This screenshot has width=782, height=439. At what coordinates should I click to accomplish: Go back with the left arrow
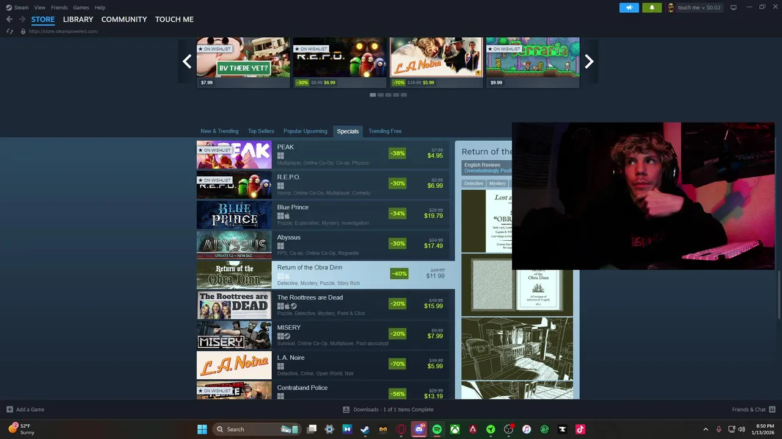(9, 20)
